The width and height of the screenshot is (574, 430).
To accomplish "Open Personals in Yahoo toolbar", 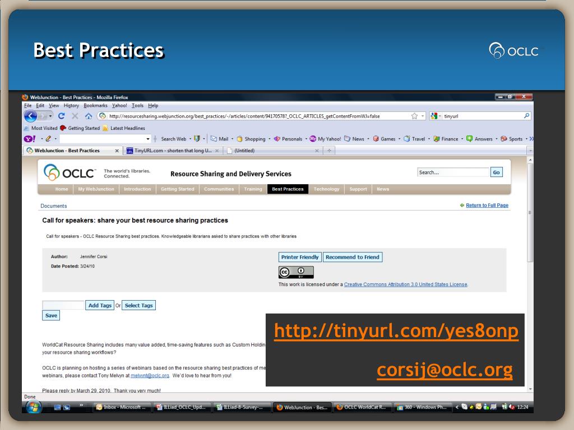I will pyautogui.click(x=288, y=139).
